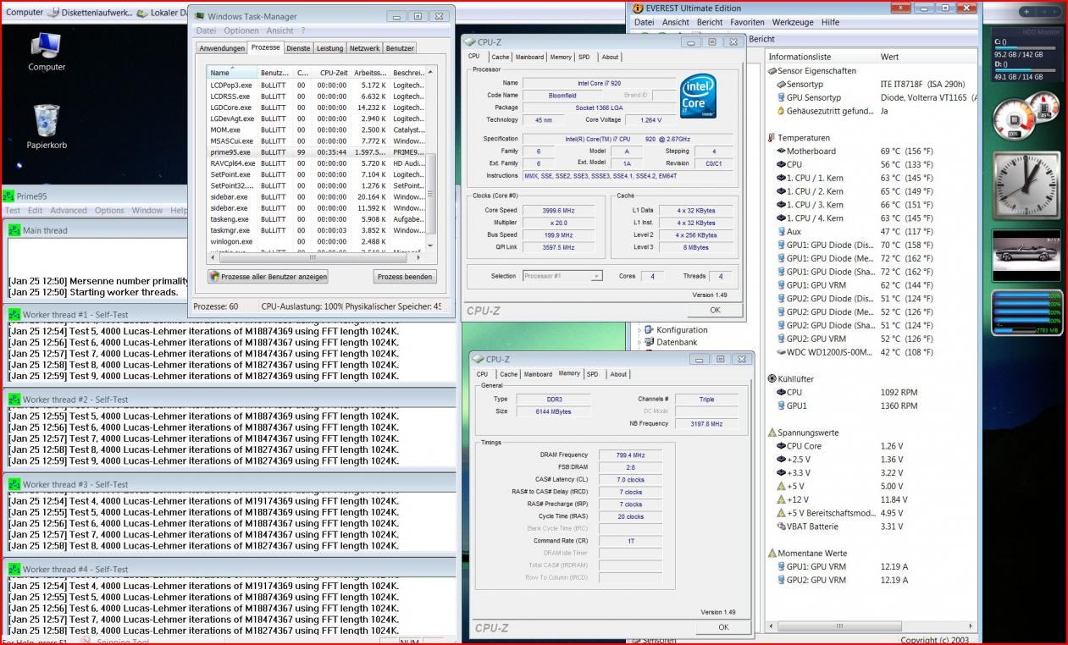Sort processes by the CPU-Zeit column header
1068x645 pixels.
[x=332, y=73]
